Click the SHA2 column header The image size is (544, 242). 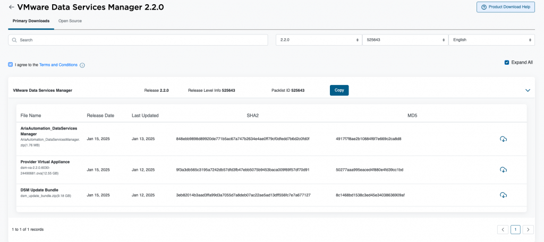(252, 116)
